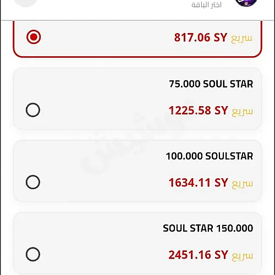Select the 100.000 SOULSTAR radio button
This screenshot has height=275, width=275.
coord(33,182)
